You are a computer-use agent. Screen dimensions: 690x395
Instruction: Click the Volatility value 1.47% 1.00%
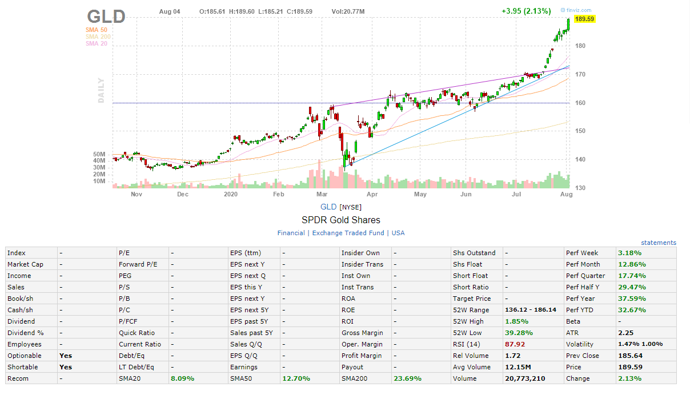click(640, 344)
